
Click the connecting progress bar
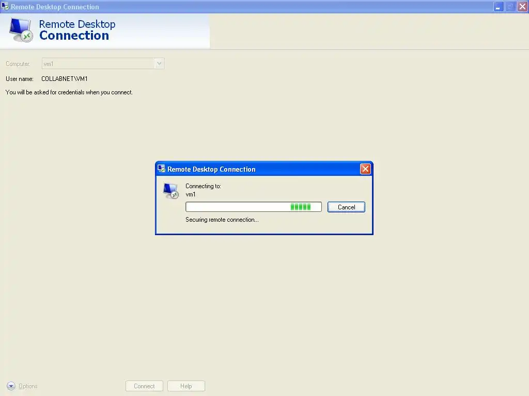[x=253, y=207]
